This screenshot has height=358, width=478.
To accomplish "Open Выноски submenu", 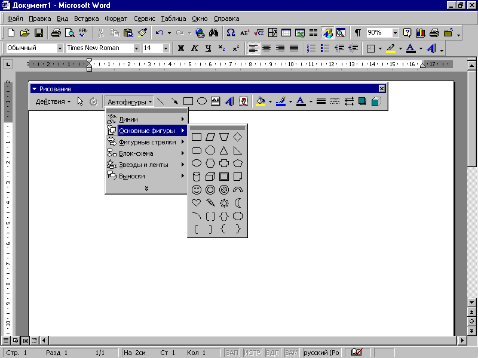I will [x=146, y=176].
